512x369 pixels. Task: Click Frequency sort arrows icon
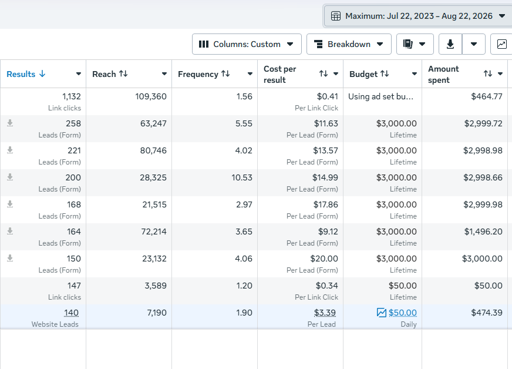[x=225, y=74]
